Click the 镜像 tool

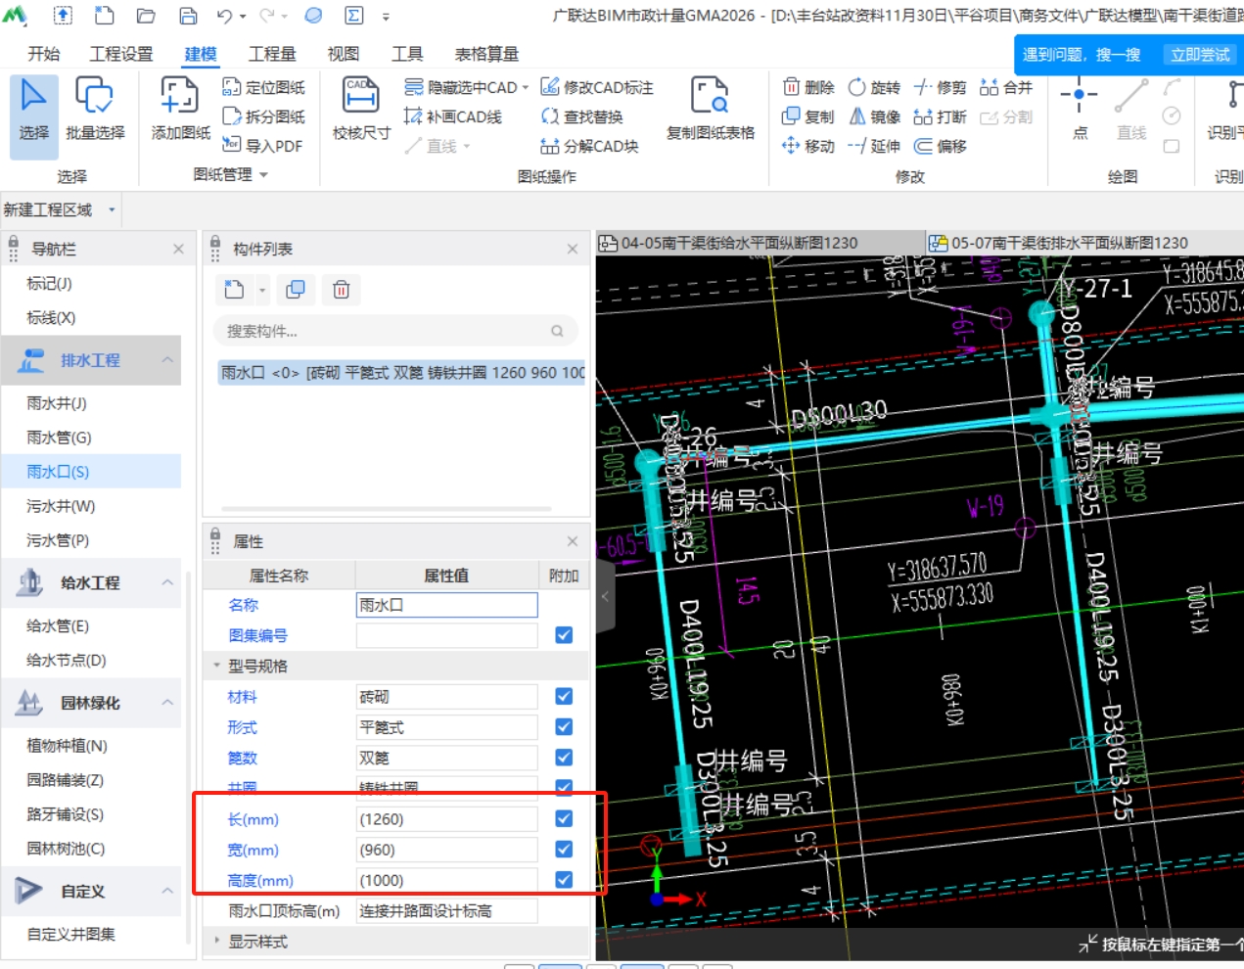click(874, 116)
